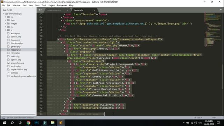Open contact.php in the sidebar

(x=16, y=37)
